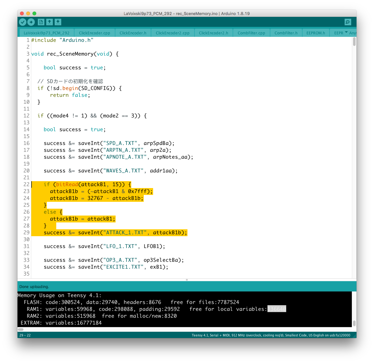This screenshot has height=363, width=374.
Task: Click the Verify sketch checkmark icon
Action: (22, 22)
